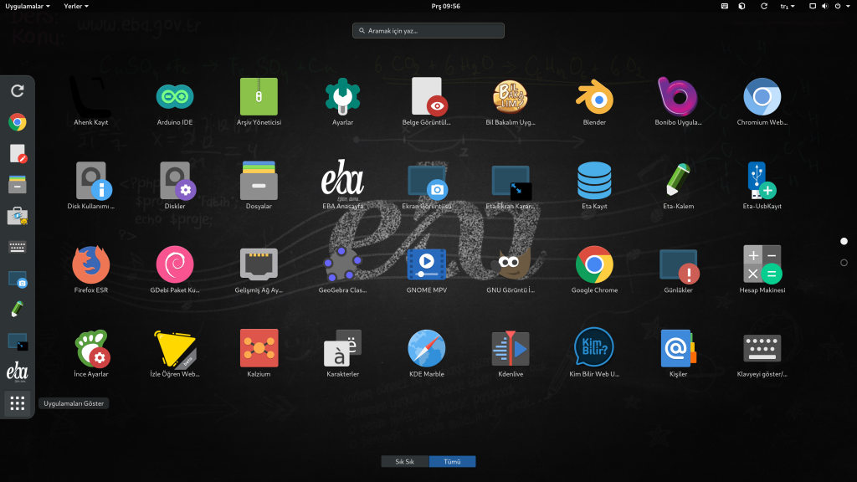Image resolution: width=857 pixels, height=482 pixels.
Task: Click the keyboard indicator icon in the top bar
Action: [725, 6]
